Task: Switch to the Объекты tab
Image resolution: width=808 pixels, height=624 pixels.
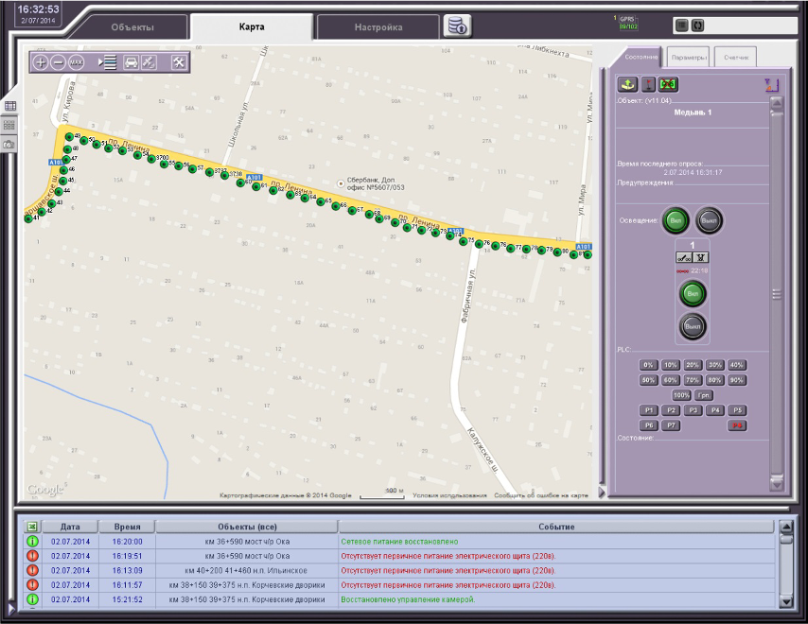Action: point(132,27)
